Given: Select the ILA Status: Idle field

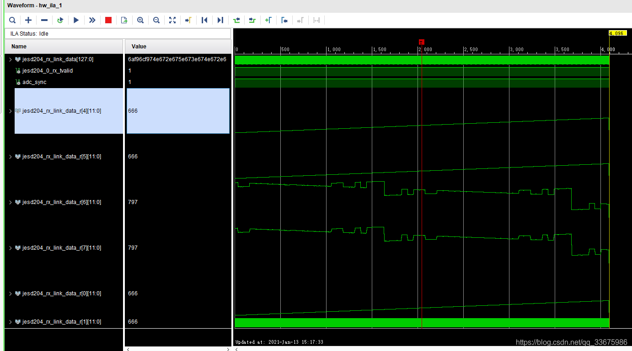Looking at the screenshot, I should point(118,34).
